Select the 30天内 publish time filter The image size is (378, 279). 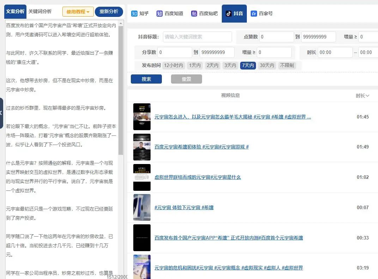[x=267, y=65]
